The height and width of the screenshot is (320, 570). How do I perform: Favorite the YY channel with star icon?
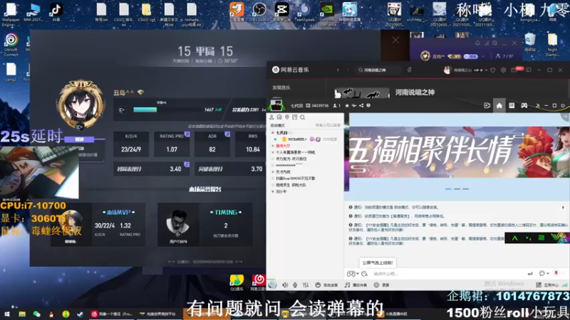pos(347,105)
